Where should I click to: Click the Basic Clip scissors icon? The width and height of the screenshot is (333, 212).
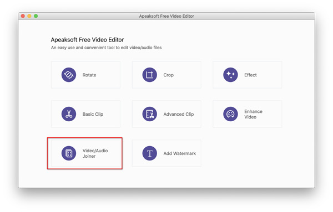tap(69, 114)
